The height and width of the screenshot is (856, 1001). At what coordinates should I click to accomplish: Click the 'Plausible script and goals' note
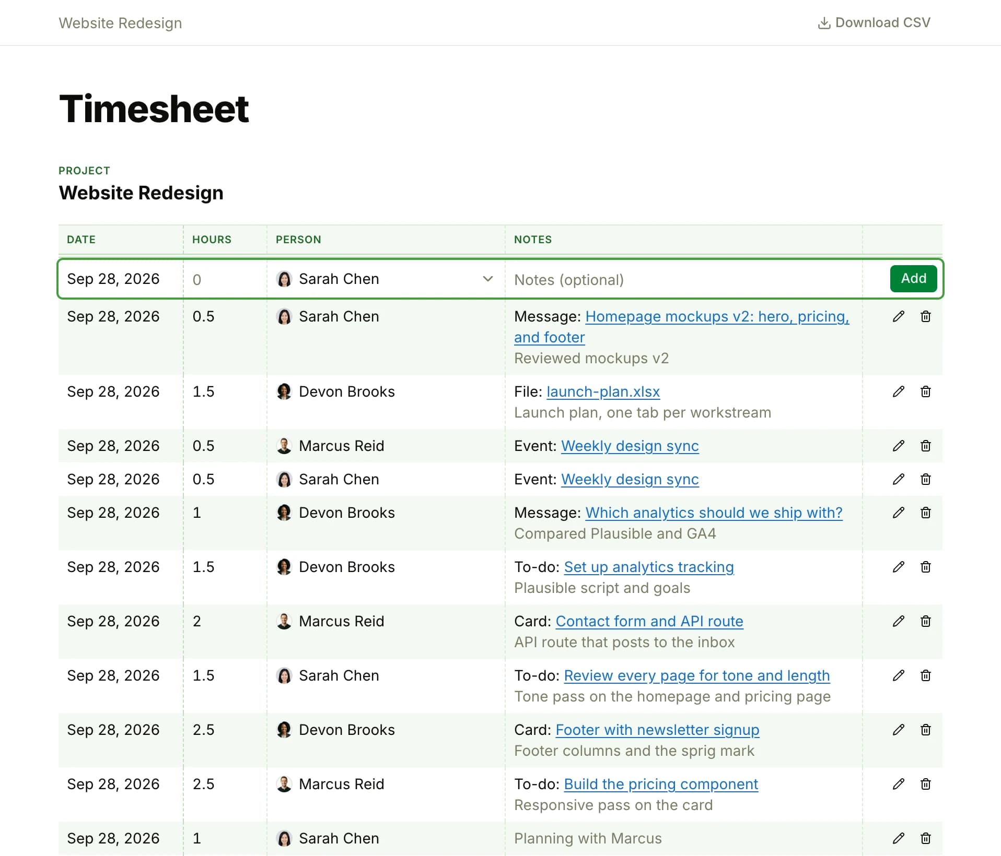pyautogui.click(x=602, y=588)
